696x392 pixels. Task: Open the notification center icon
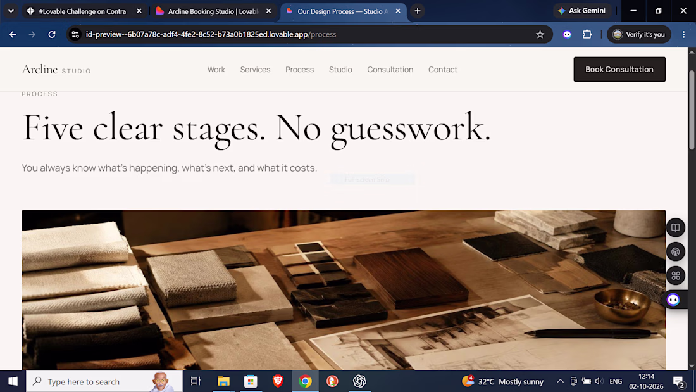[678, 381]
